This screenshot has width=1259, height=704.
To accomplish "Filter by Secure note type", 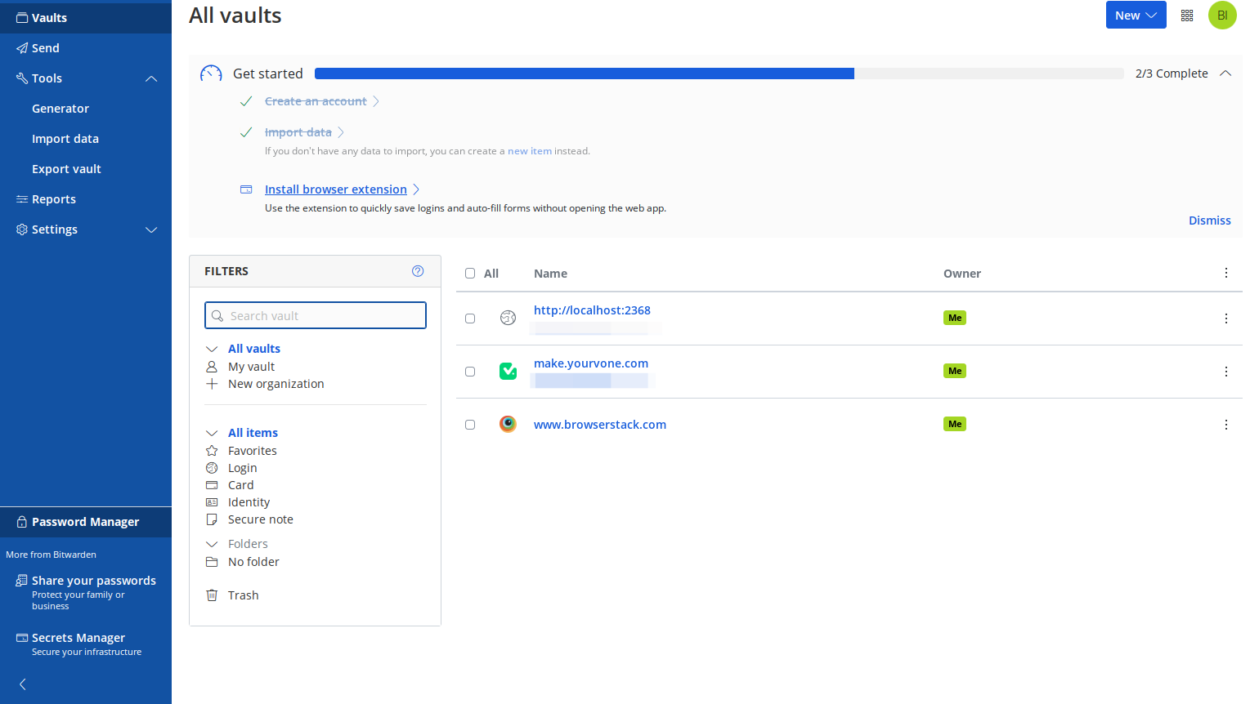I will point(260,519).
